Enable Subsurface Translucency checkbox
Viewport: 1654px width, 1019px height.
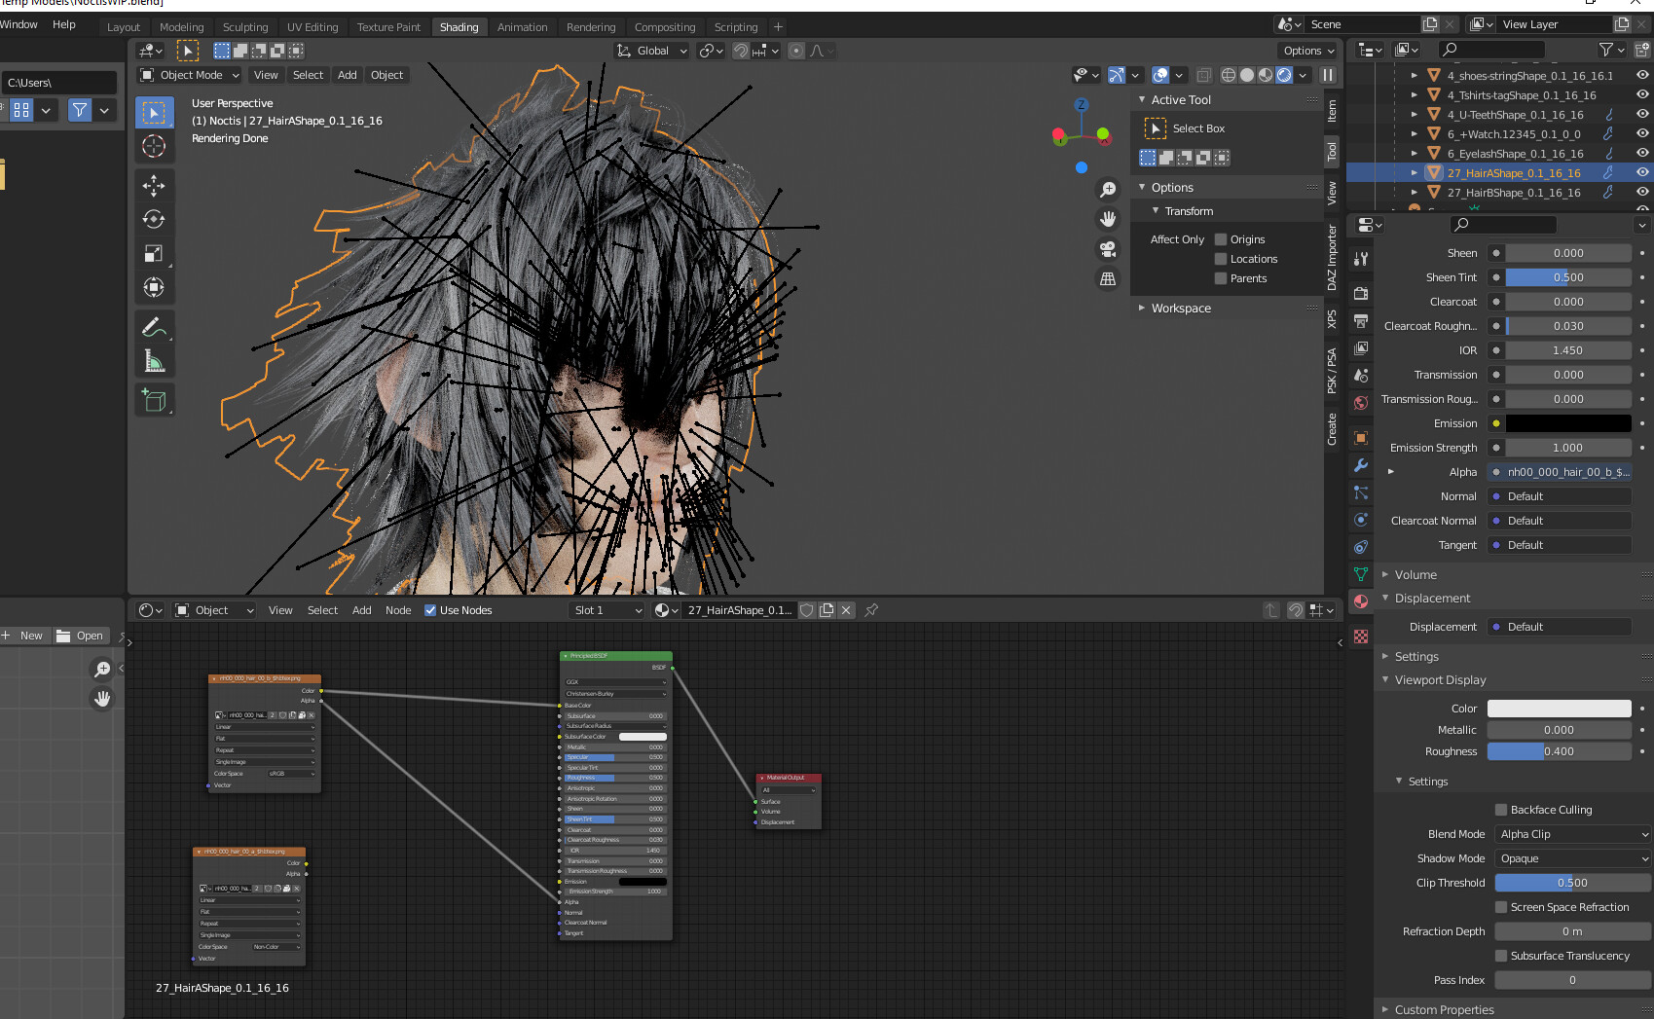pyautogui.click(x=1501, y=956)
